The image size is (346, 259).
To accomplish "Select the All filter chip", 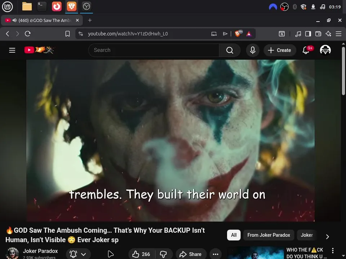I will pos(234,235).
